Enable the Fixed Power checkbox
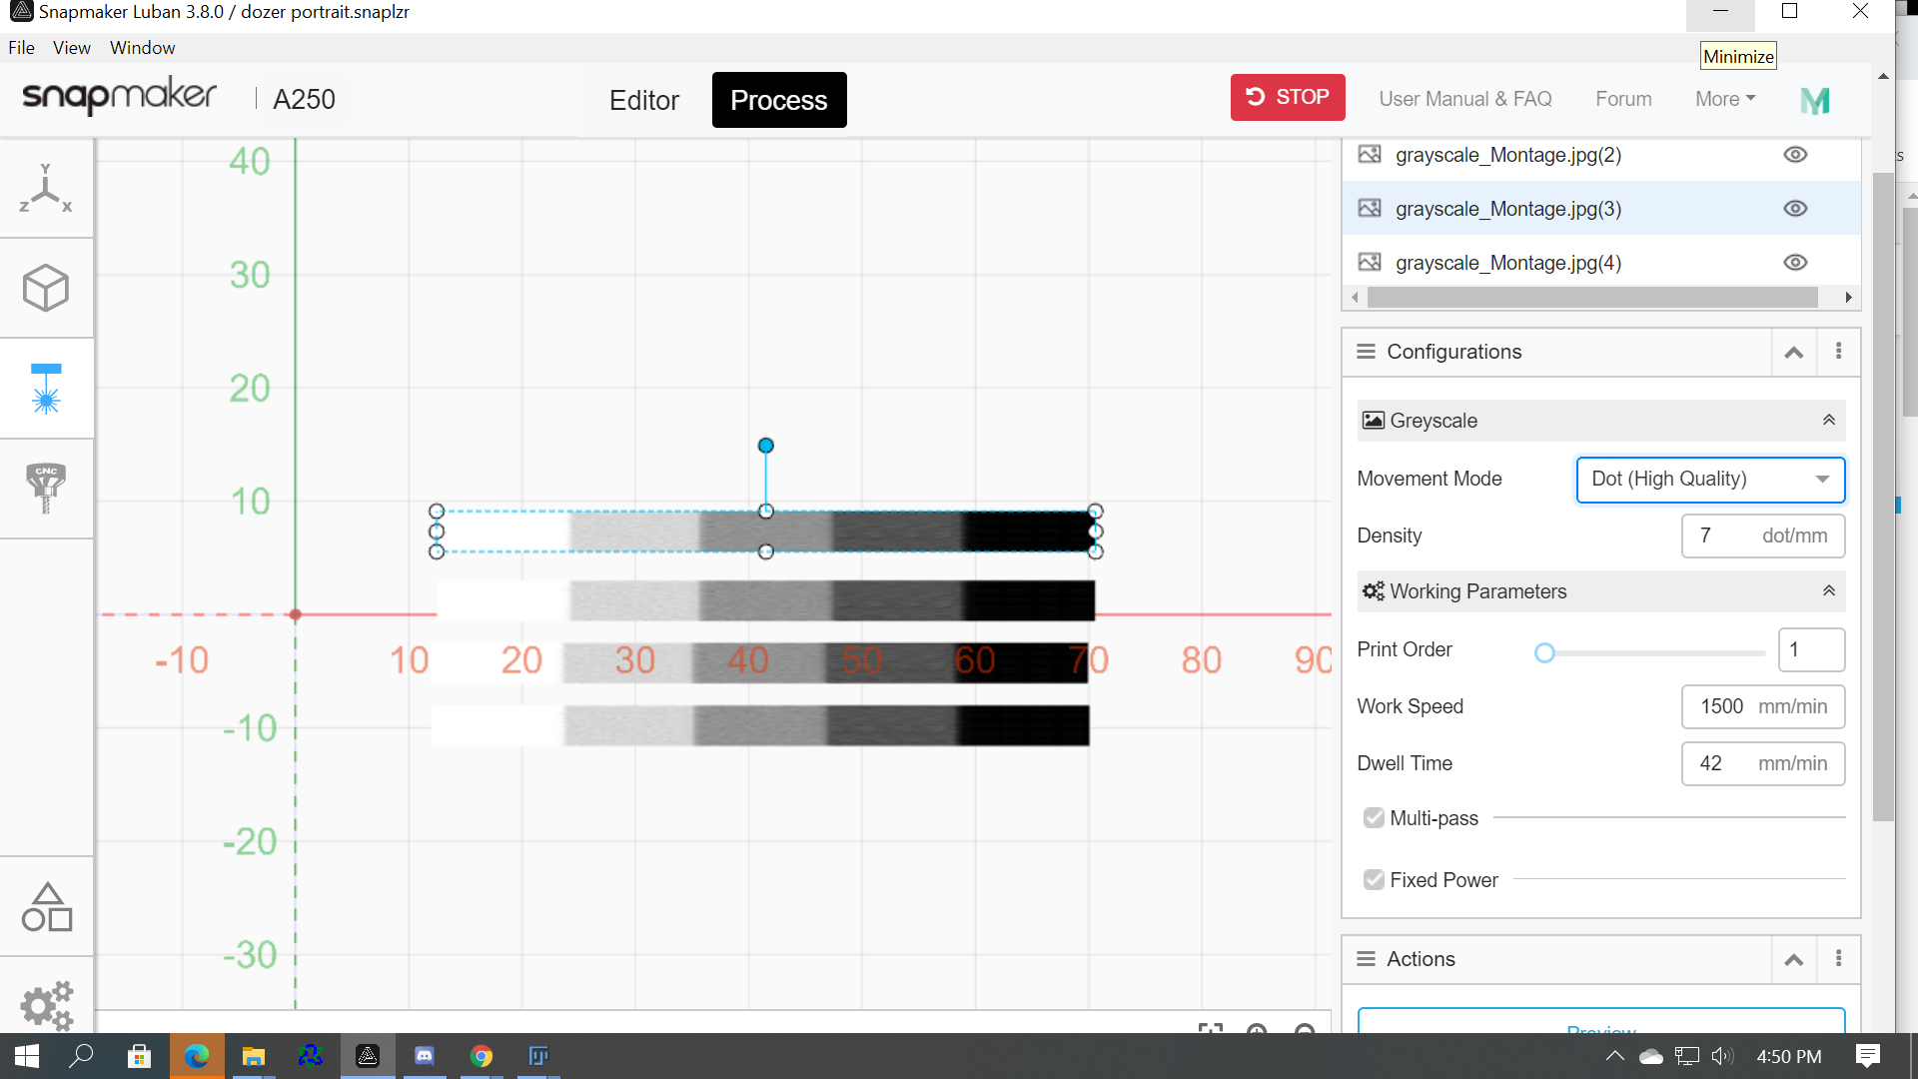 click(x=1373, y=879)
